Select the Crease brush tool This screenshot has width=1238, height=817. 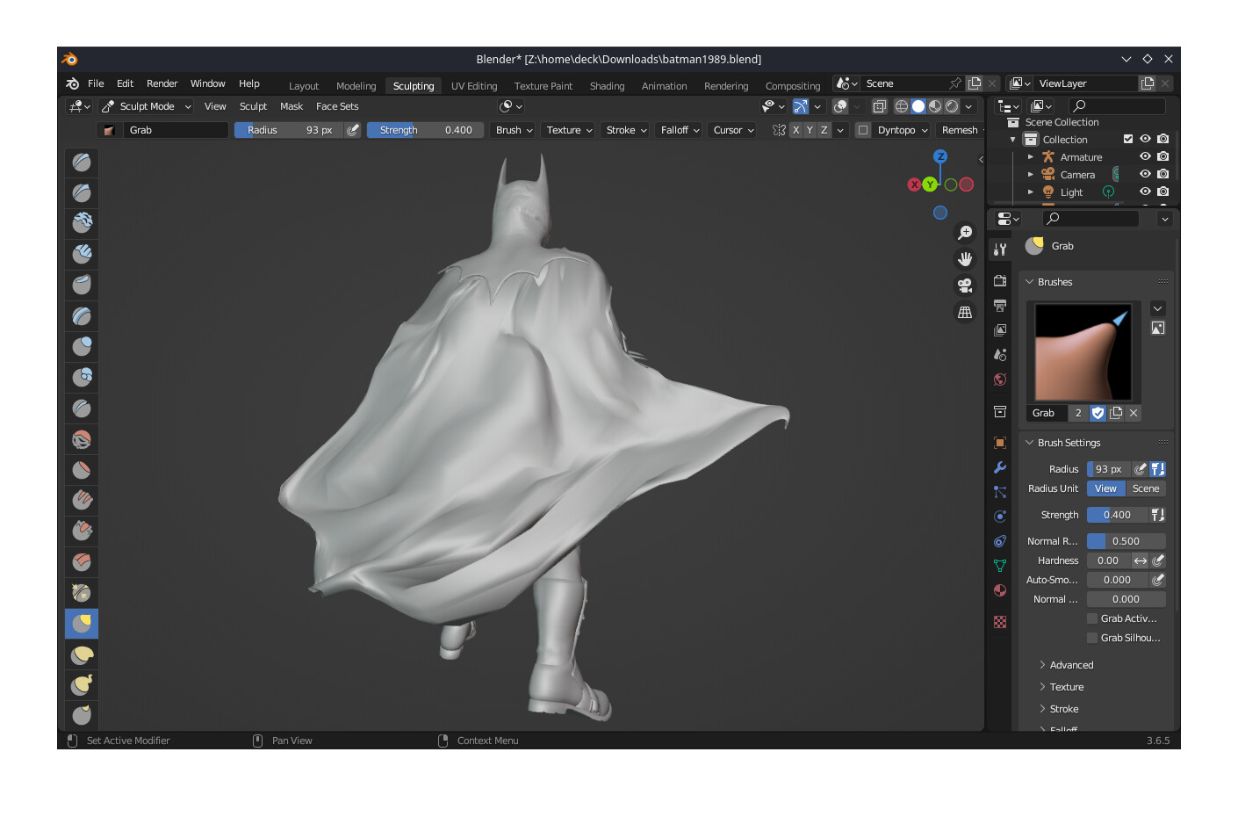coord(82,408)
